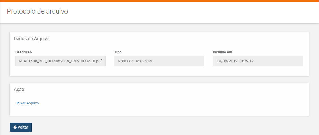This screenshot has width=319, height=135.
Task: Click the Tipo label
Action: click(x=118, y=52)
